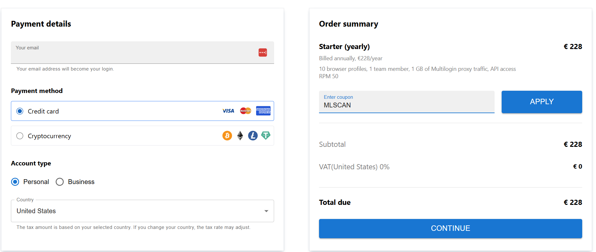Click the Visa card logo
Screen dimensions: 596x252
pyautogui.click(x=228, y=111)
